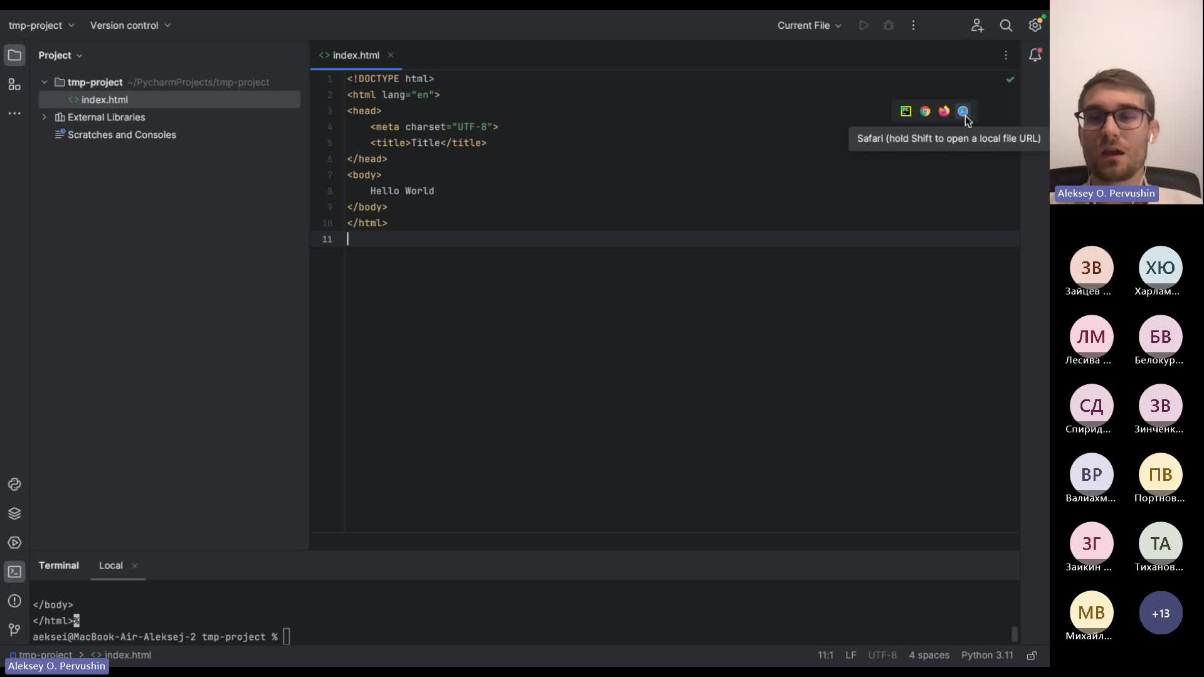Open page in Chrome browser icon

925,111
